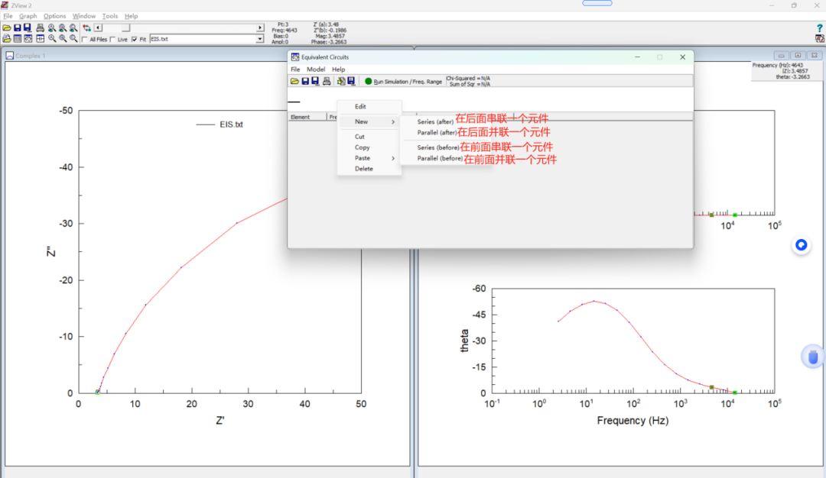
Task: Click the Chi-Squared = N/A readout
Action: [x=468, y=79]
